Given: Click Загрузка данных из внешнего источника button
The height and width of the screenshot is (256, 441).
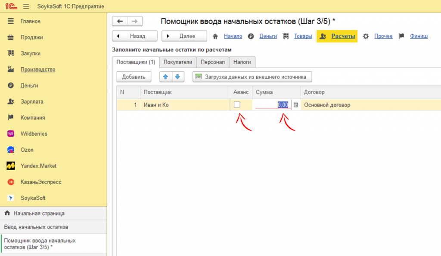Looking at the screenshot, I should [x=252, y=77].
